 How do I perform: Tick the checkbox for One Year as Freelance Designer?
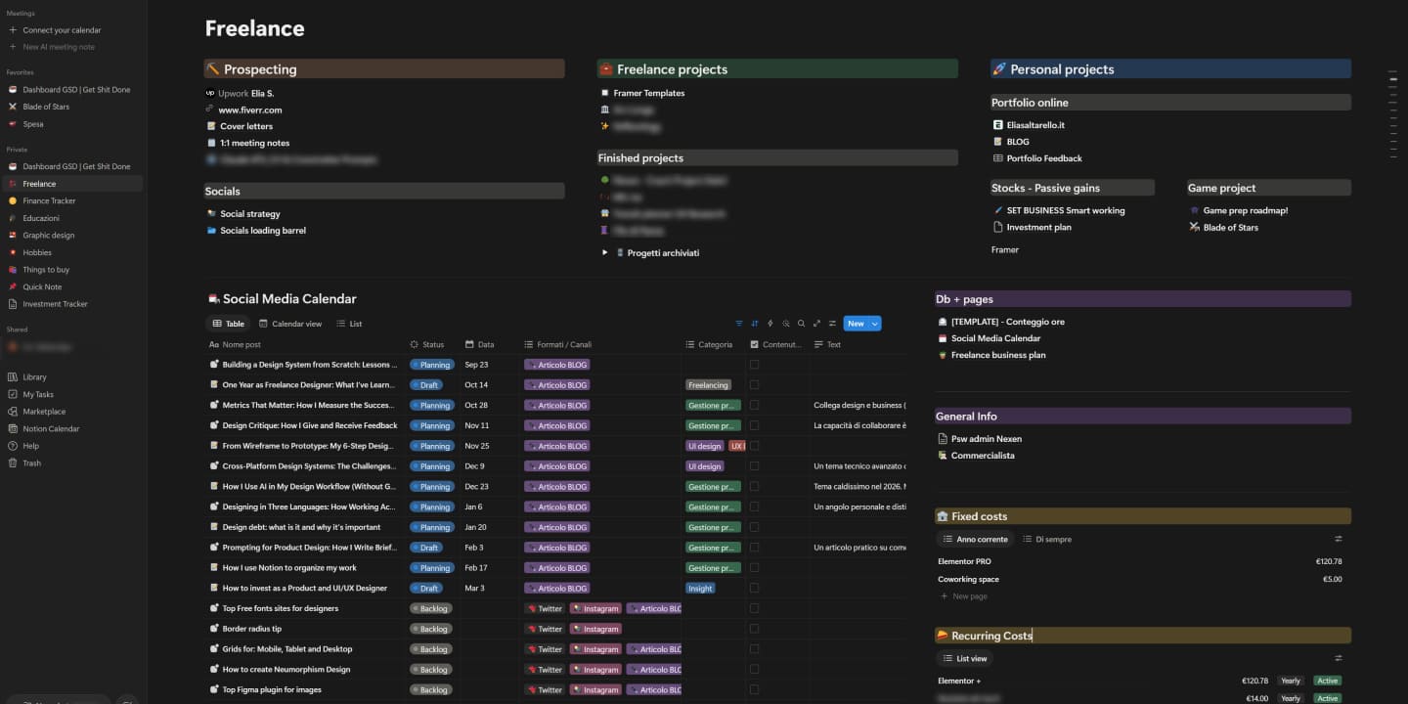pyautogui.click(x=754, y=385)
